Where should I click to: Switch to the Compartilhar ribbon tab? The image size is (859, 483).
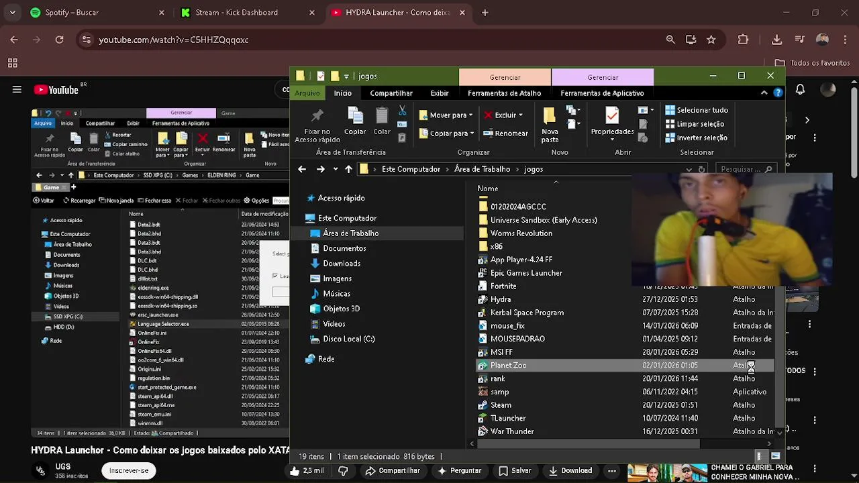click(391, 93)
